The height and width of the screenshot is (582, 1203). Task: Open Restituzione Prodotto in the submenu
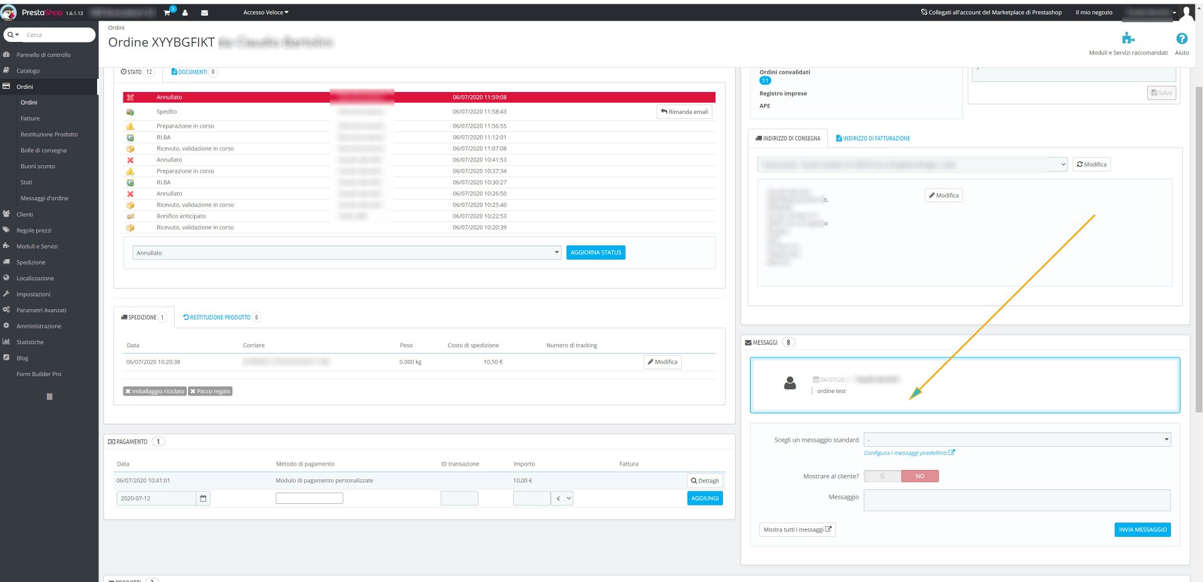49,135
